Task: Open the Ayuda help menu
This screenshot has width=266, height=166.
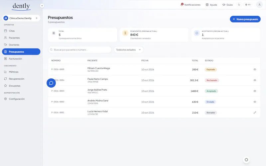Action: [x=211, y=5]
